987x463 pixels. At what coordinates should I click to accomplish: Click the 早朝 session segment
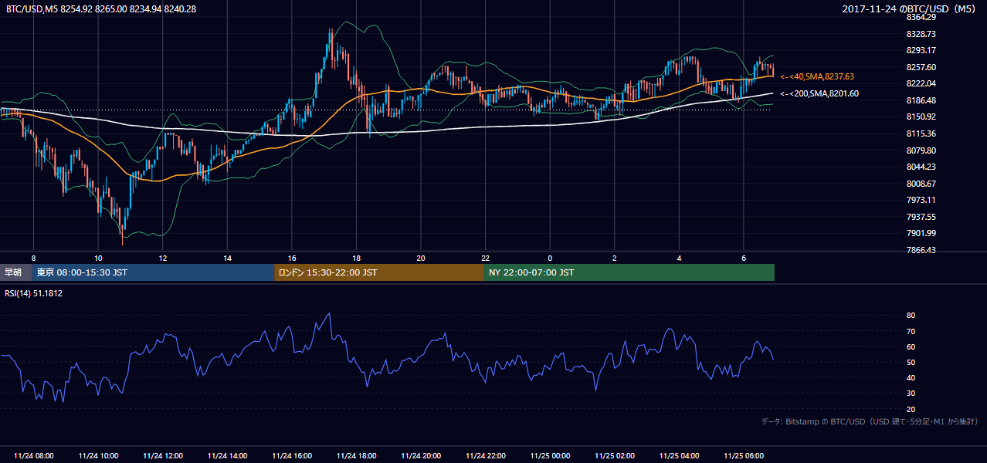tap(16, 272)
